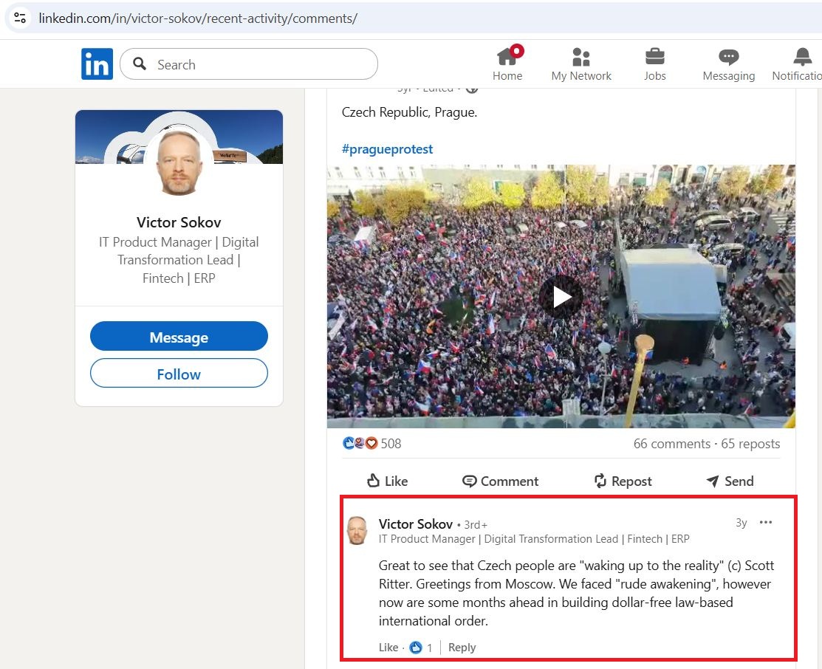Open the comment's three-dot options menu
The height and width of the screenshot is (669, 822).
pyautogui.click(x=766, y=522)
